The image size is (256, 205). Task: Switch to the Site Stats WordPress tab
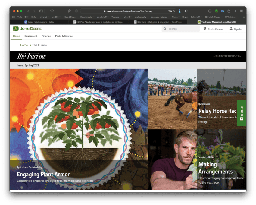tap(158, 22)
